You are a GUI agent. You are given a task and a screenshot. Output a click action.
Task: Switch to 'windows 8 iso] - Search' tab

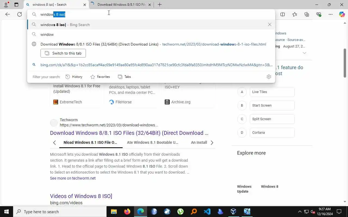56,5
